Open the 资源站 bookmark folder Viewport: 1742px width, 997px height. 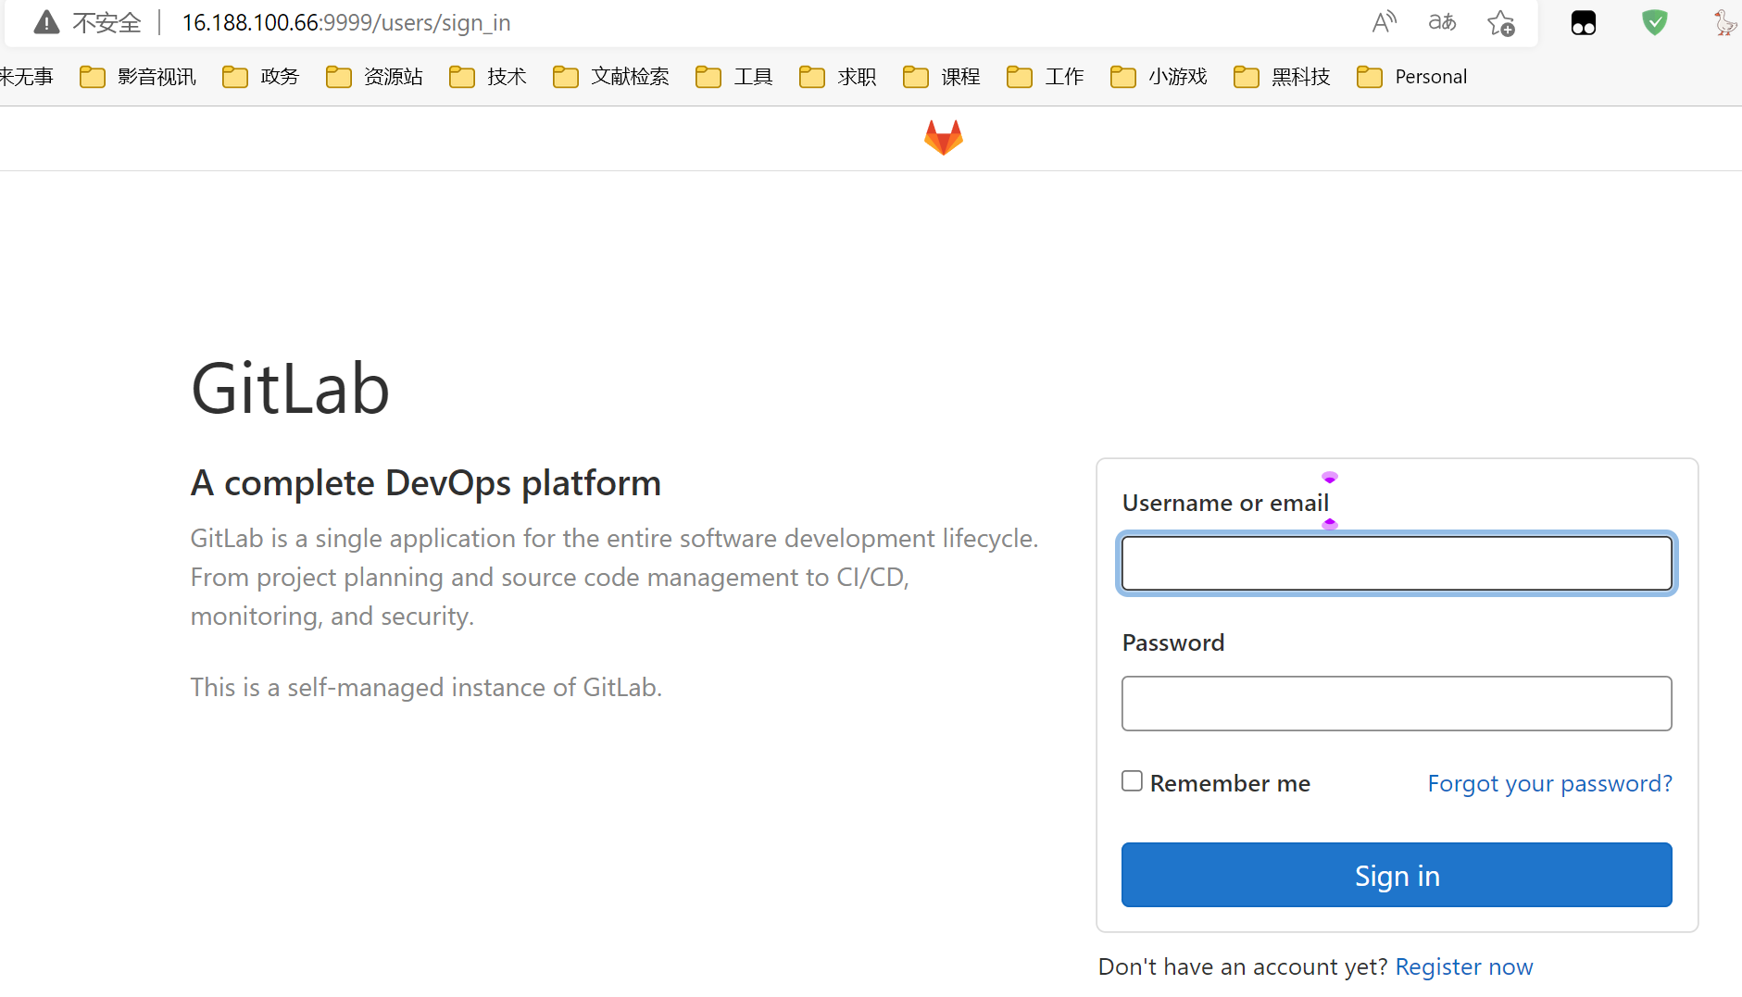coord(375,77)
